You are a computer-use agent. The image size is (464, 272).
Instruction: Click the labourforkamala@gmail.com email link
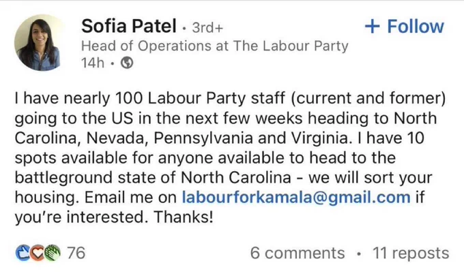296,197
